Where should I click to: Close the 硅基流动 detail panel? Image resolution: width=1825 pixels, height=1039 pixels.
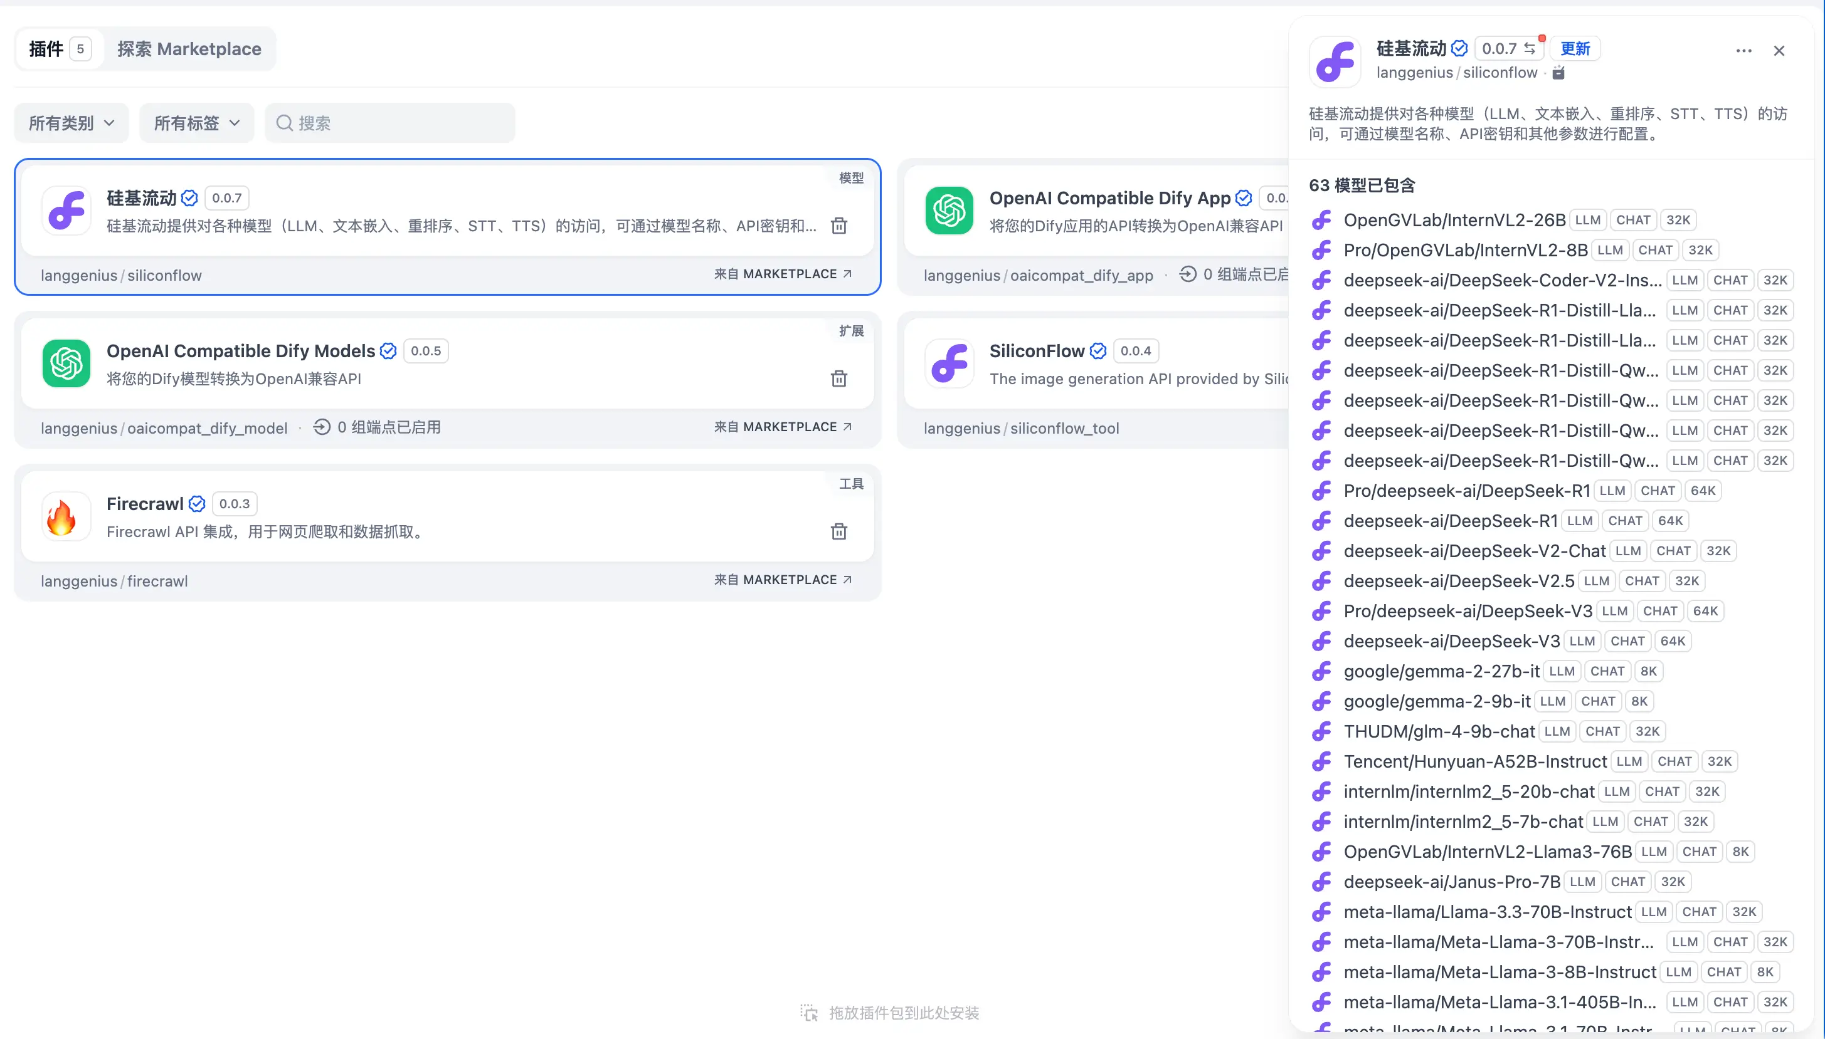[1779, 51]
